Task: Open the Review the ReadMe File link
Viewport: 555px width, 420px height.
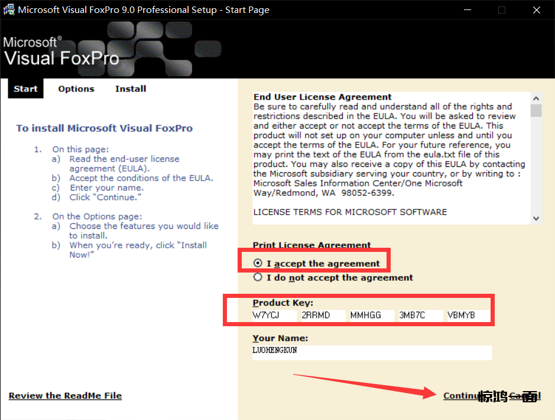Action: pyautogui.click(x=65, y=396)
